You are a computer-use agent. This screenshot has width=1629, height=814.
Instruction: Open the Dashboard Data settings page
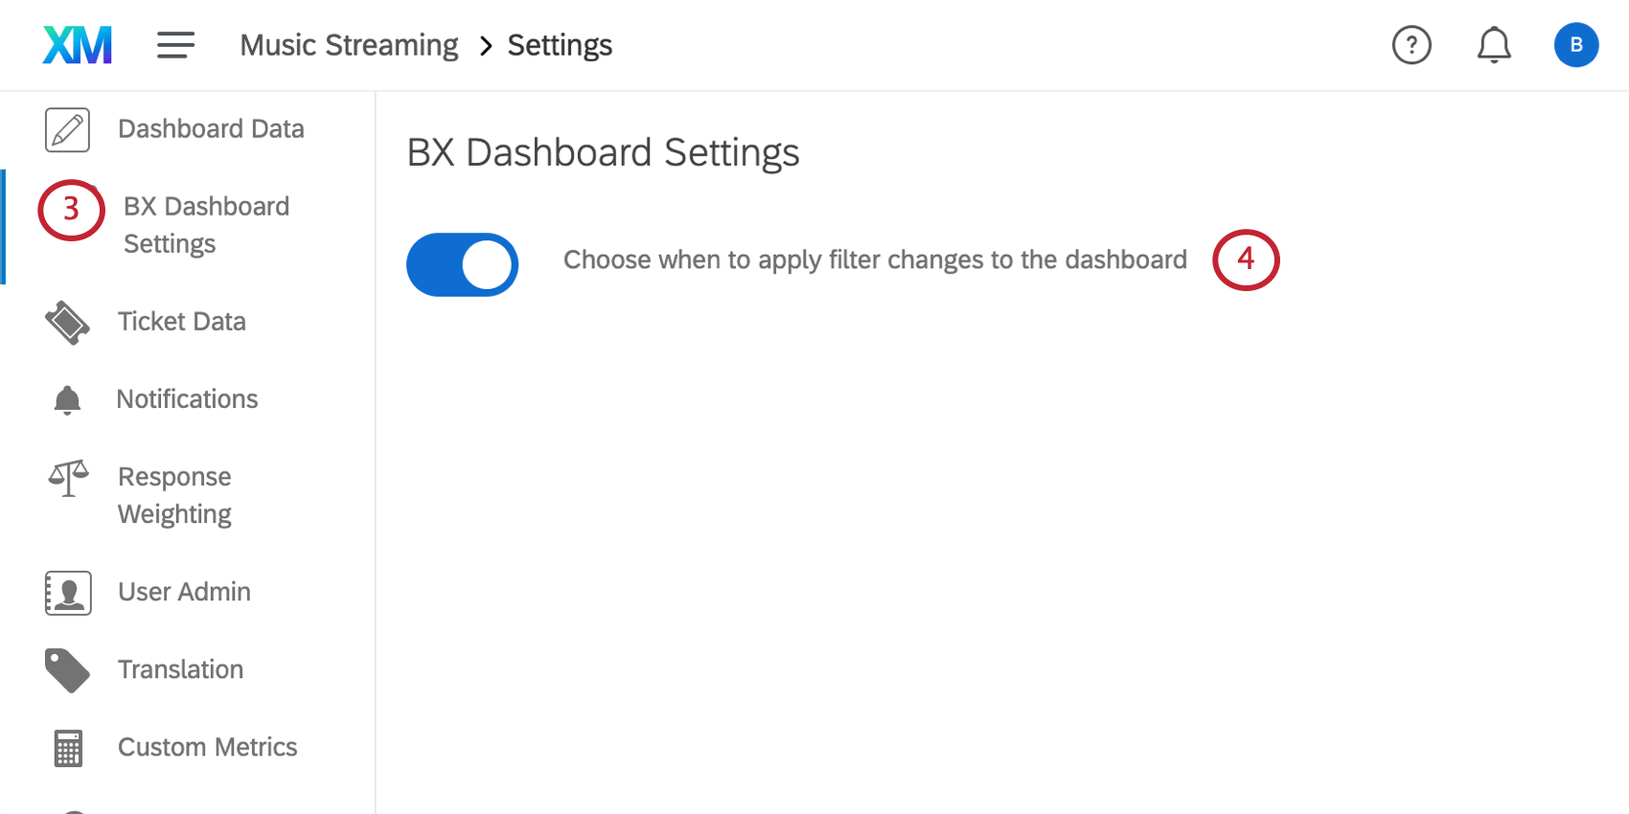(211, 128)
